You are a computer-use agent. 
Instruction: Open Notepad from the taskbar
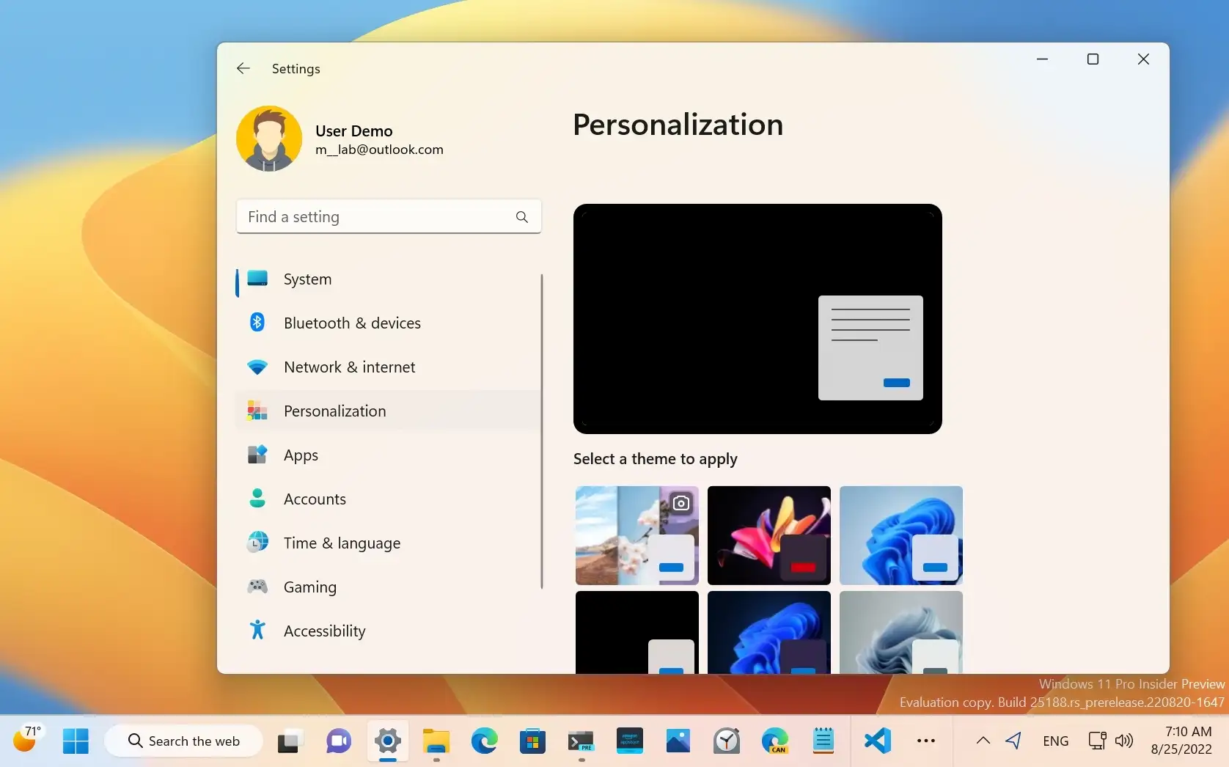(823, 742)
